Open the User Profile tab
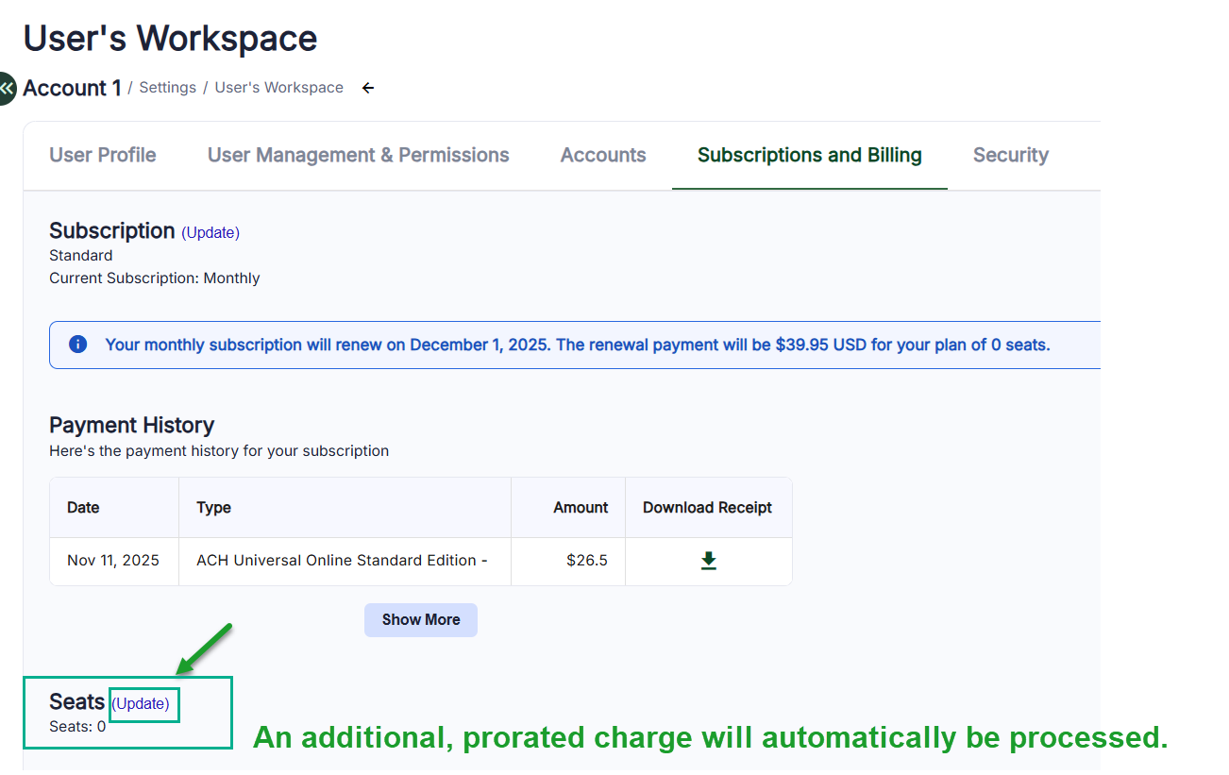This screenshot has width=1229, height=775. click(x=103, y=156)
